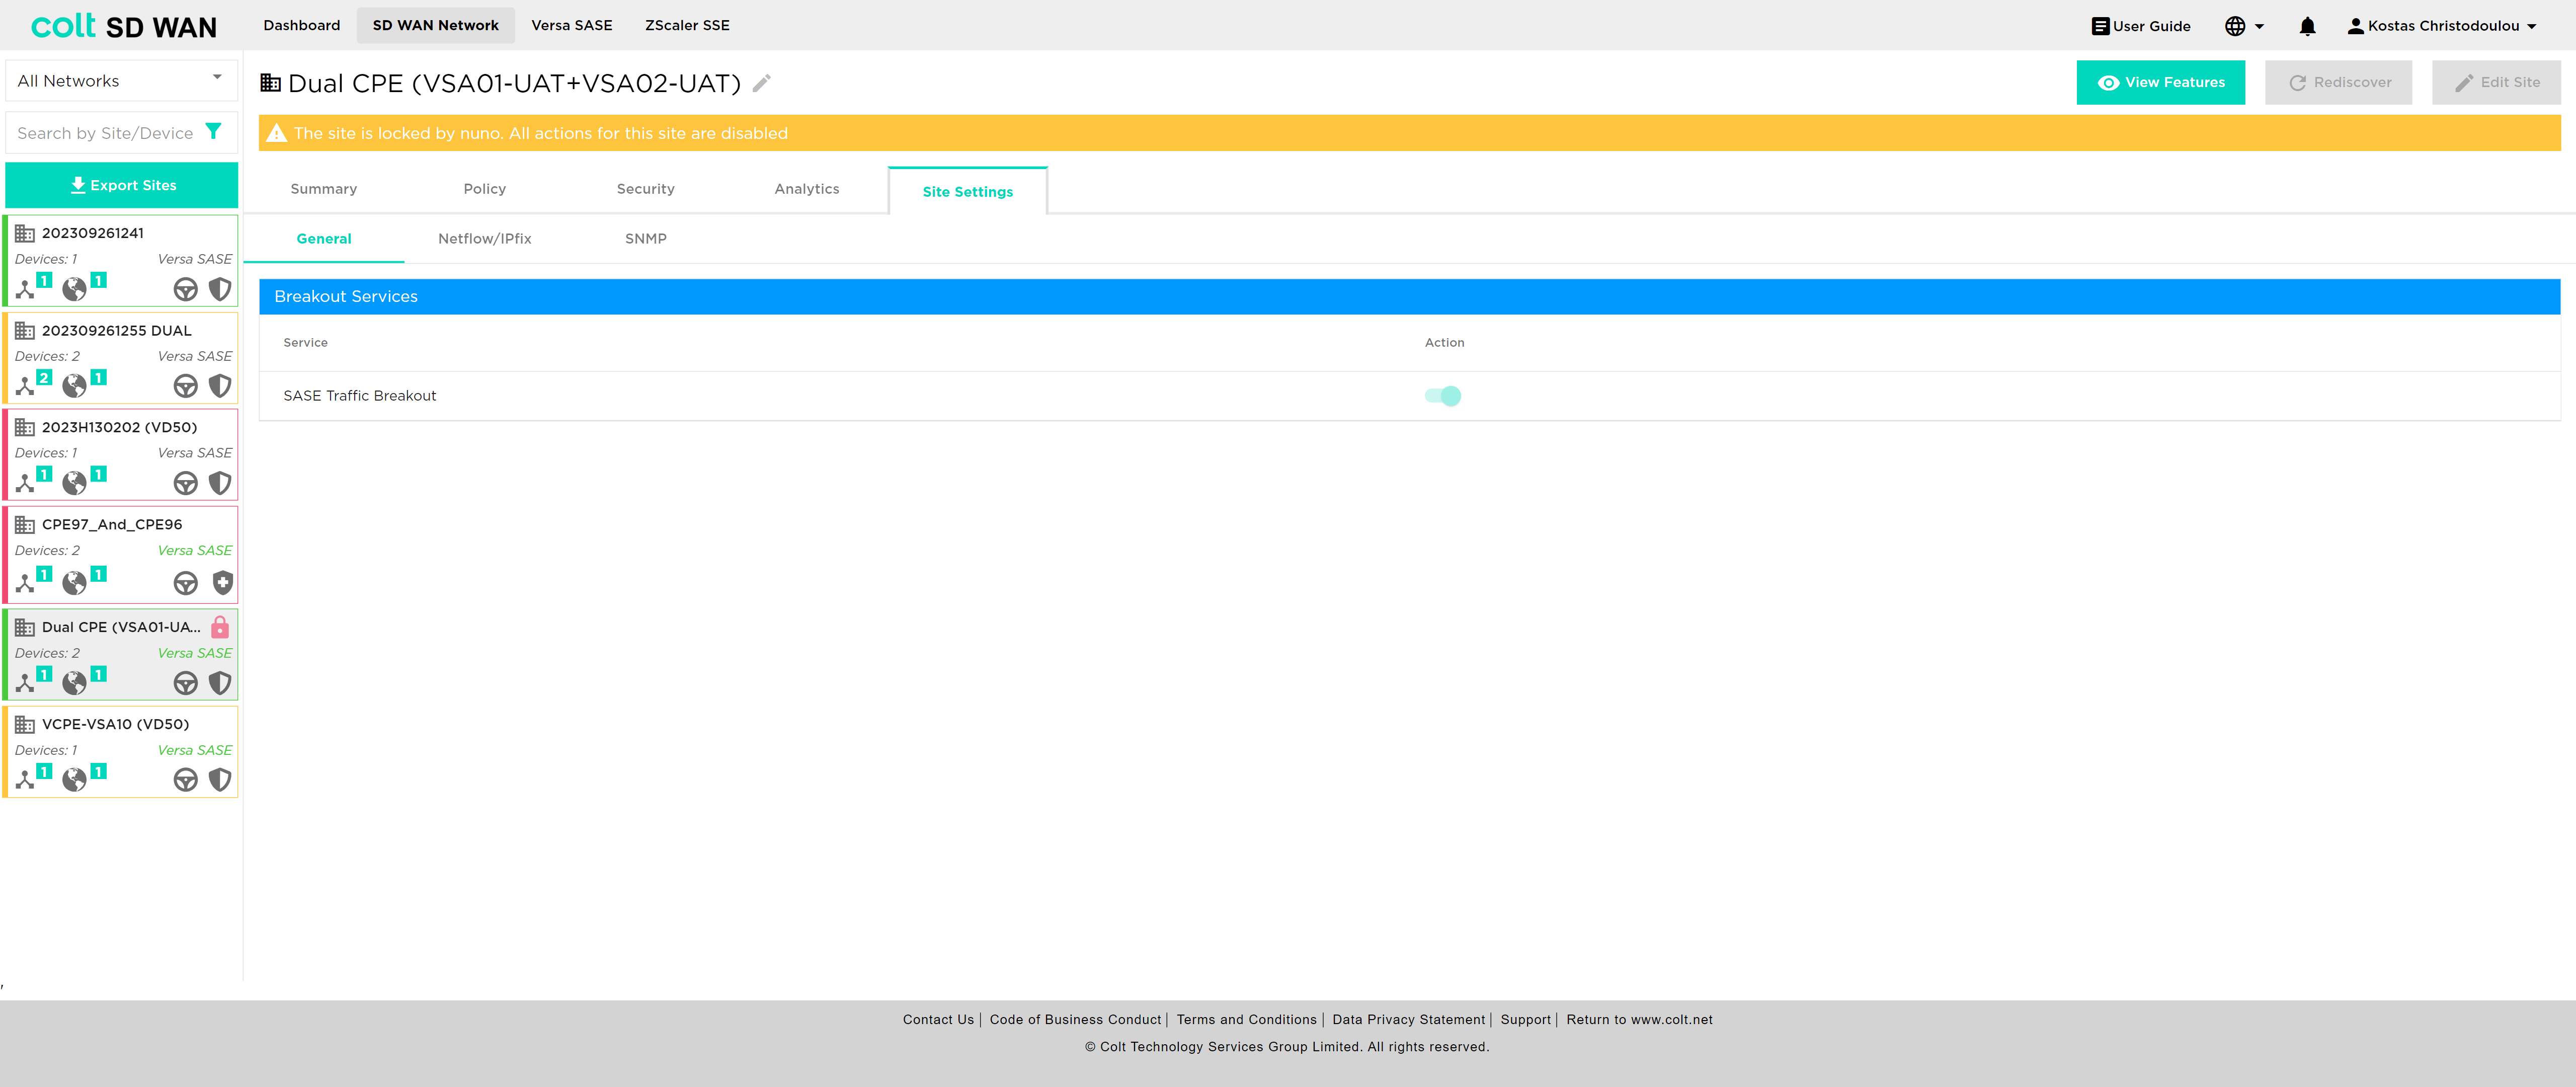Screen dimensions: 2576x1087
Task: Open the Analytics tab
Action: (807, 189)
